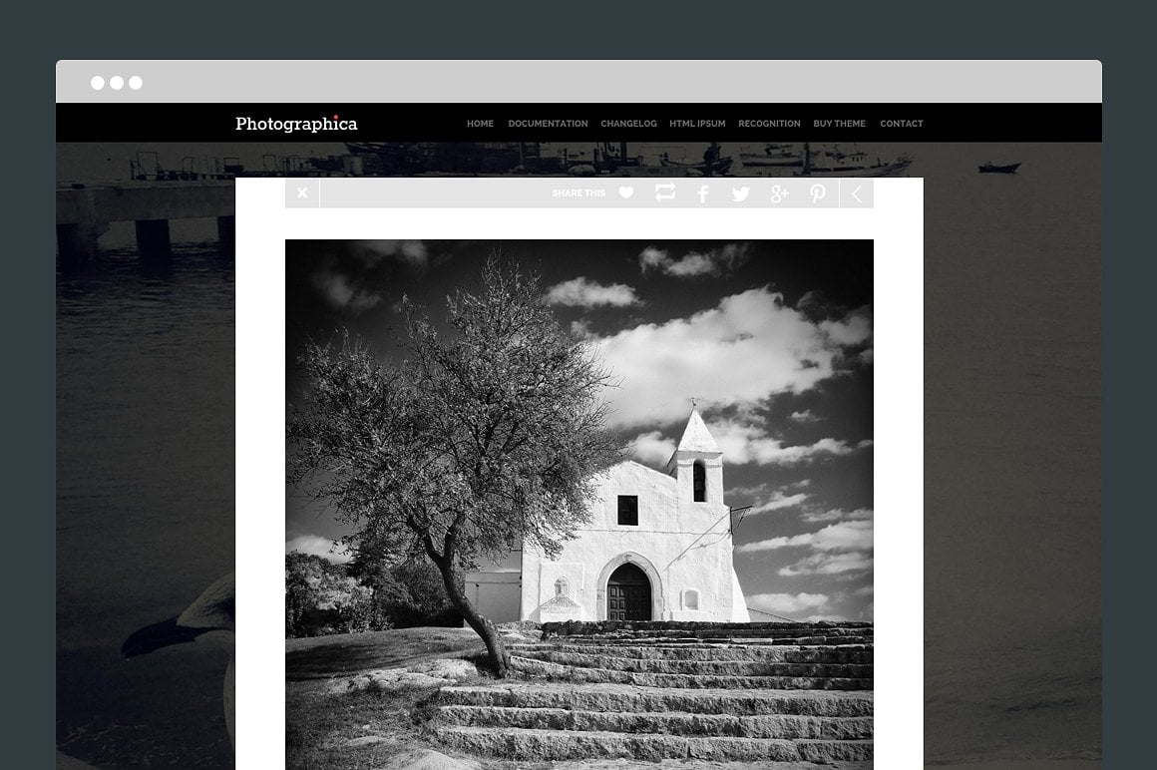The height and width of the screenshot is (770, 1157).
Task: Open the Documentation page
Action: 549,124
